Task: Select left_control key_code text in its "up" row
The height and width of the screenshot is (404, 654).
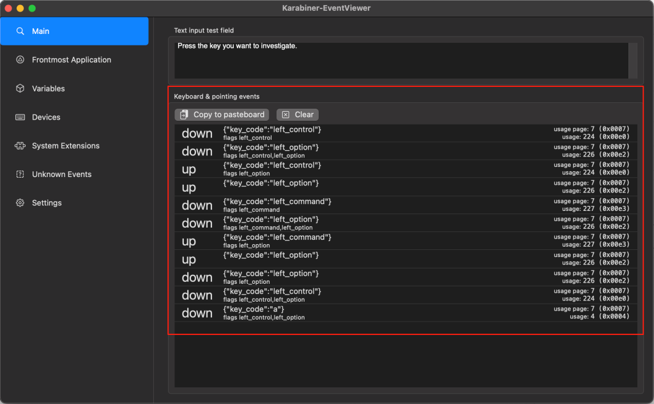Action: pos(272,166)
